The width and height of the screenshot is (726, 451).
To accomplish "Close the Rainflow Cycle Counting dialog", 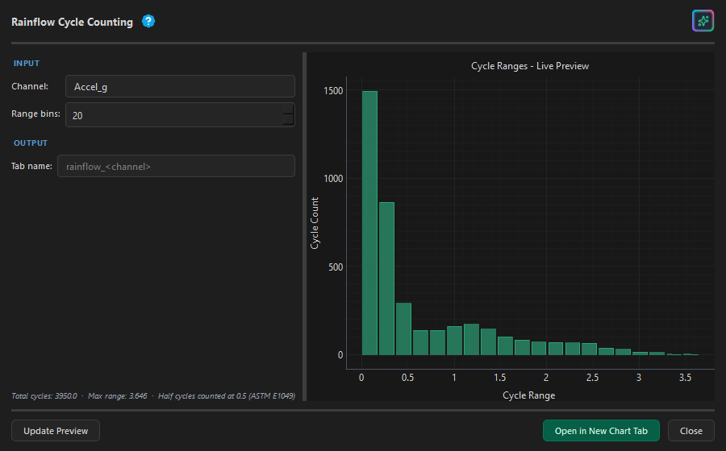I will tap(691, 431).
